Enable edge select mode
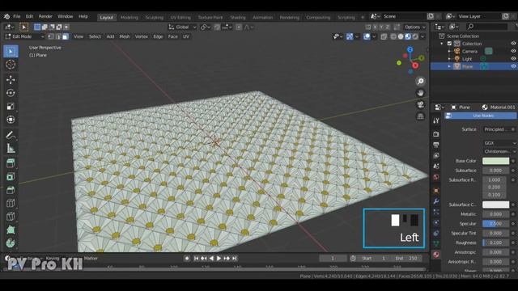The image size is (518, 291). (58, 36)
